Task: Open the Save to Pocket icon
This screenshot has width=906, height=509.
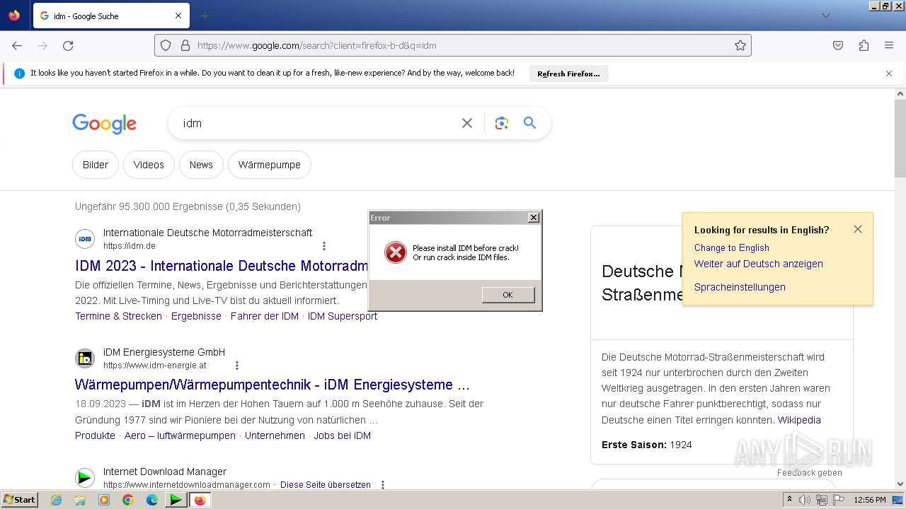Action: coord(838,45)
